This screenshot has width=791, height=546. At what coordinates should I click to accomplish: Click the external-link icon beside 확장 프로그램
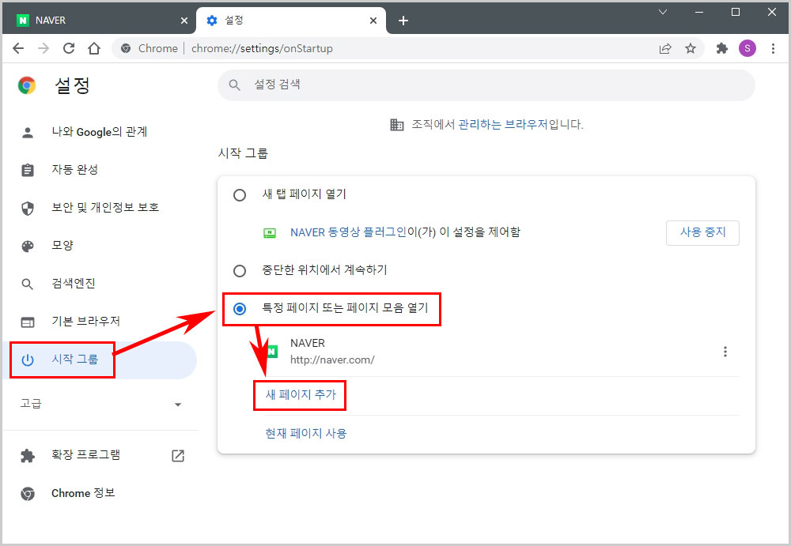click(178, 456)
